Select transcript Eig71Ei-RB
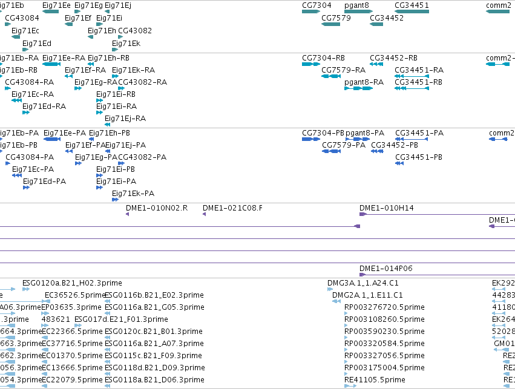 click(x=116, y=94)
